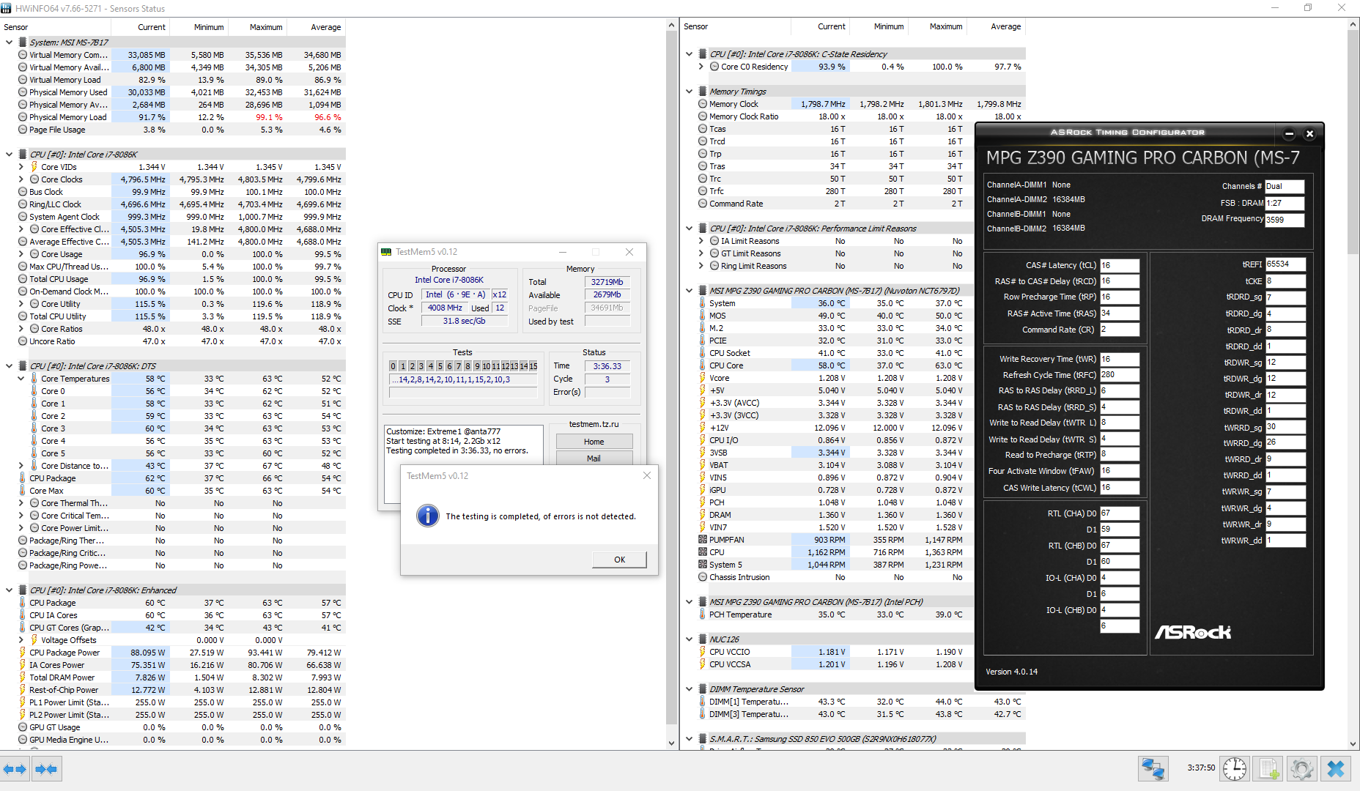Screen dimensions: 1360x791
Task: Start logging with the spreadsheet plus icon
Action: 1270,769
